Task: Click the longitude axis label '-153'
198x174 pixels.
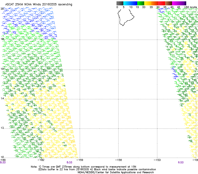Action: point(157,160)
